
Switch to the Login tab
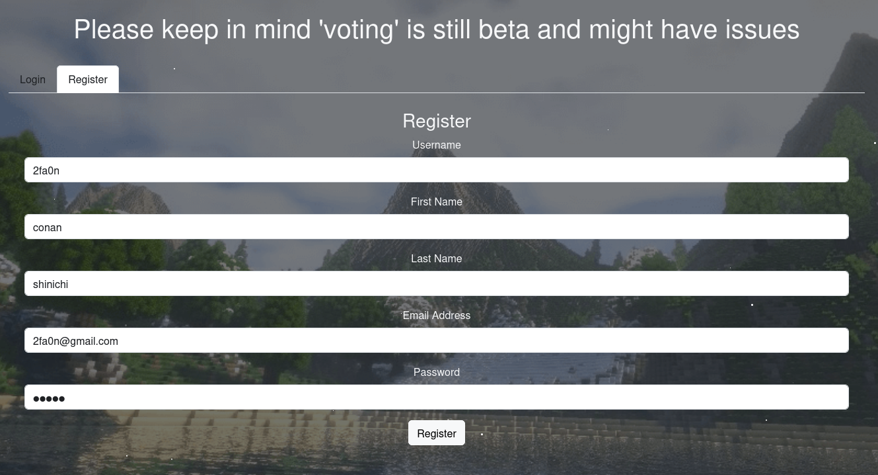click(32, 79)
